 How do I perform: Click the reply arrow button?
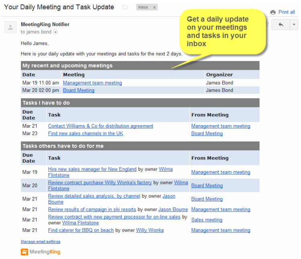281,24
